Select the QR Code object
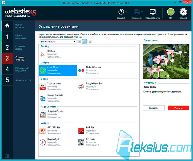 (89, 142)
